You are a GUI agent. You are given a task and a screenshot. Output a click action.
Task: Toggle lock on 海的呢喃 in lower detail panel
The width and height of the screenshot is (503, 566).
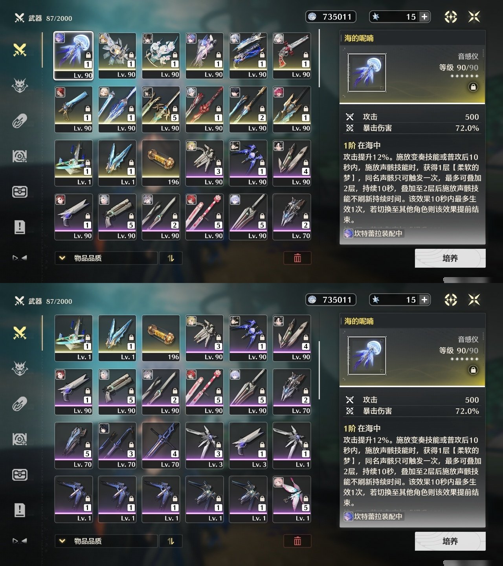473,370
